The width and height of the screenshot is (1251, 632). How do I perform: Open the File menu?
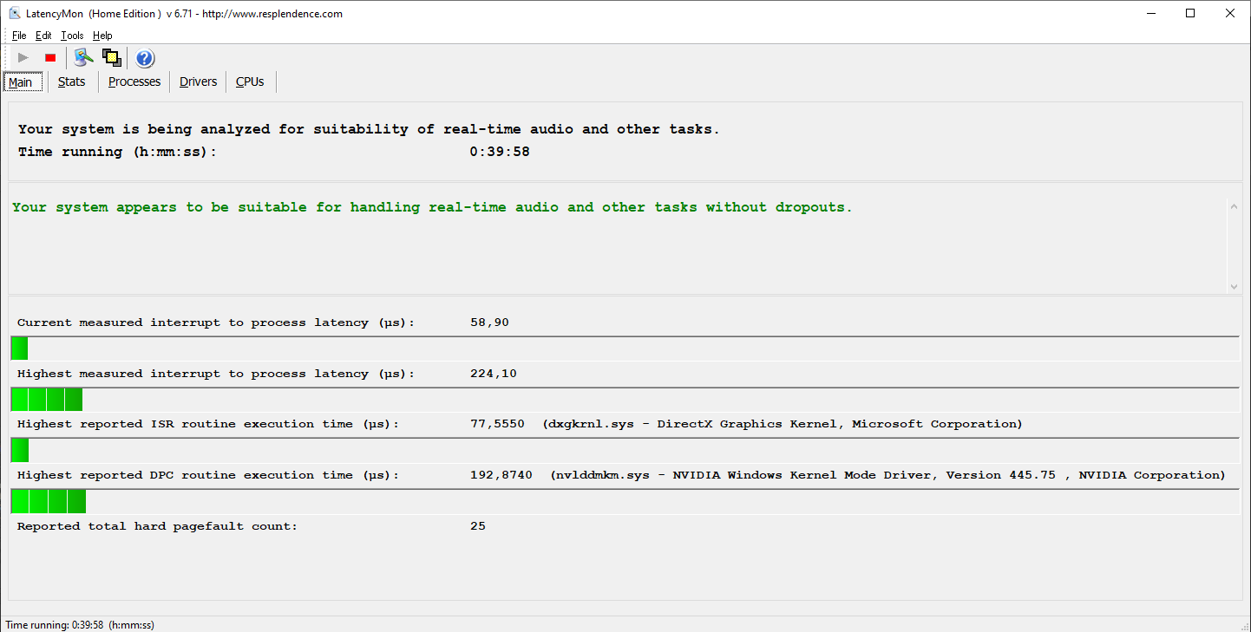[x=18, y=36]
